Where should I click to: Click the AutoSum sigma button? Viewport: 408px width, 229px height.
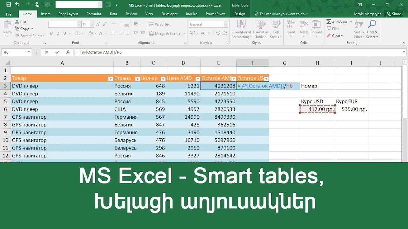[337, 22]
